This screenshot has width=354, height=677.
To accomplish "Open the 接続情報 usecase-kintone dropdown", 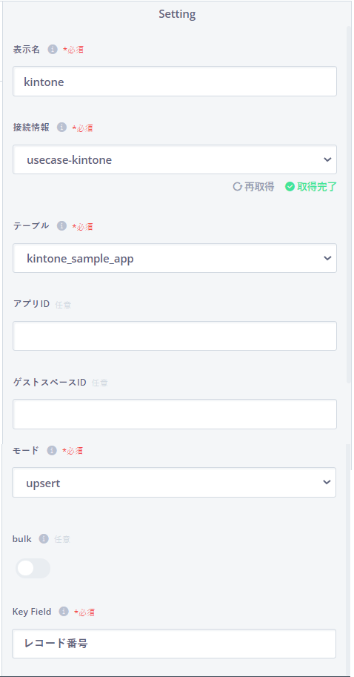I will point(175,159).
